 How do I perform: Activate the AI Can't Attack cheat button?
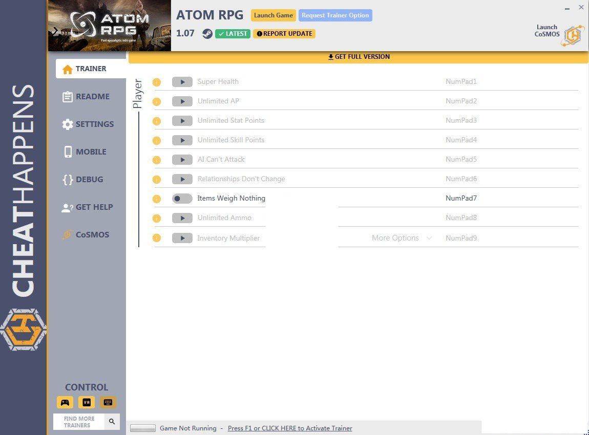(182, 160)
